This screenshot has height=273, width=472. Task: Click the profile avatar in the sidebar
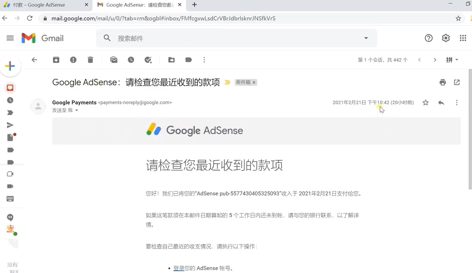[x=11, y=229]
